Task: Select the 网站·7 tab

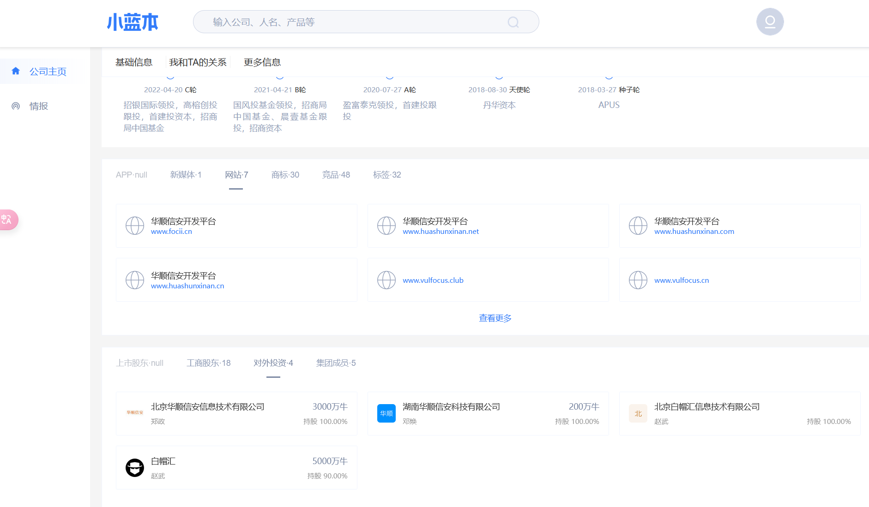Action: pyautogui.click(x=236, y=175)
